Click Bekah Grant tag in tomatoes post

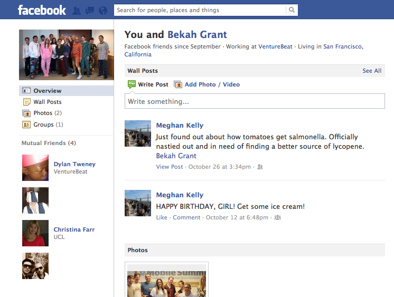point(176,156)
